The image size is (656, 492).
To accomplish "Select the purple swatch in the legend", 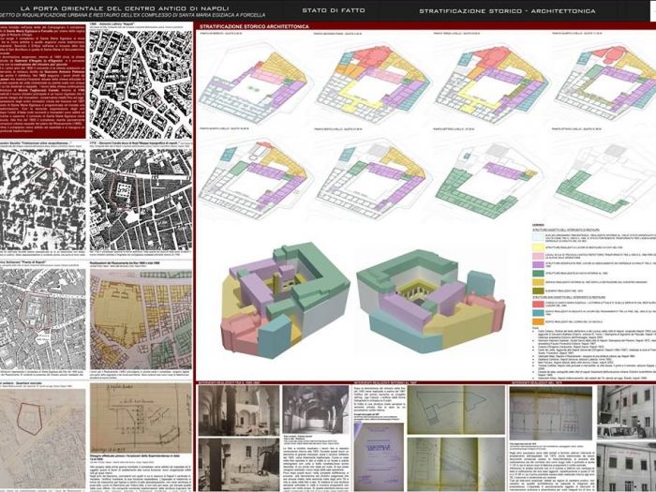I will click(538, 264).
